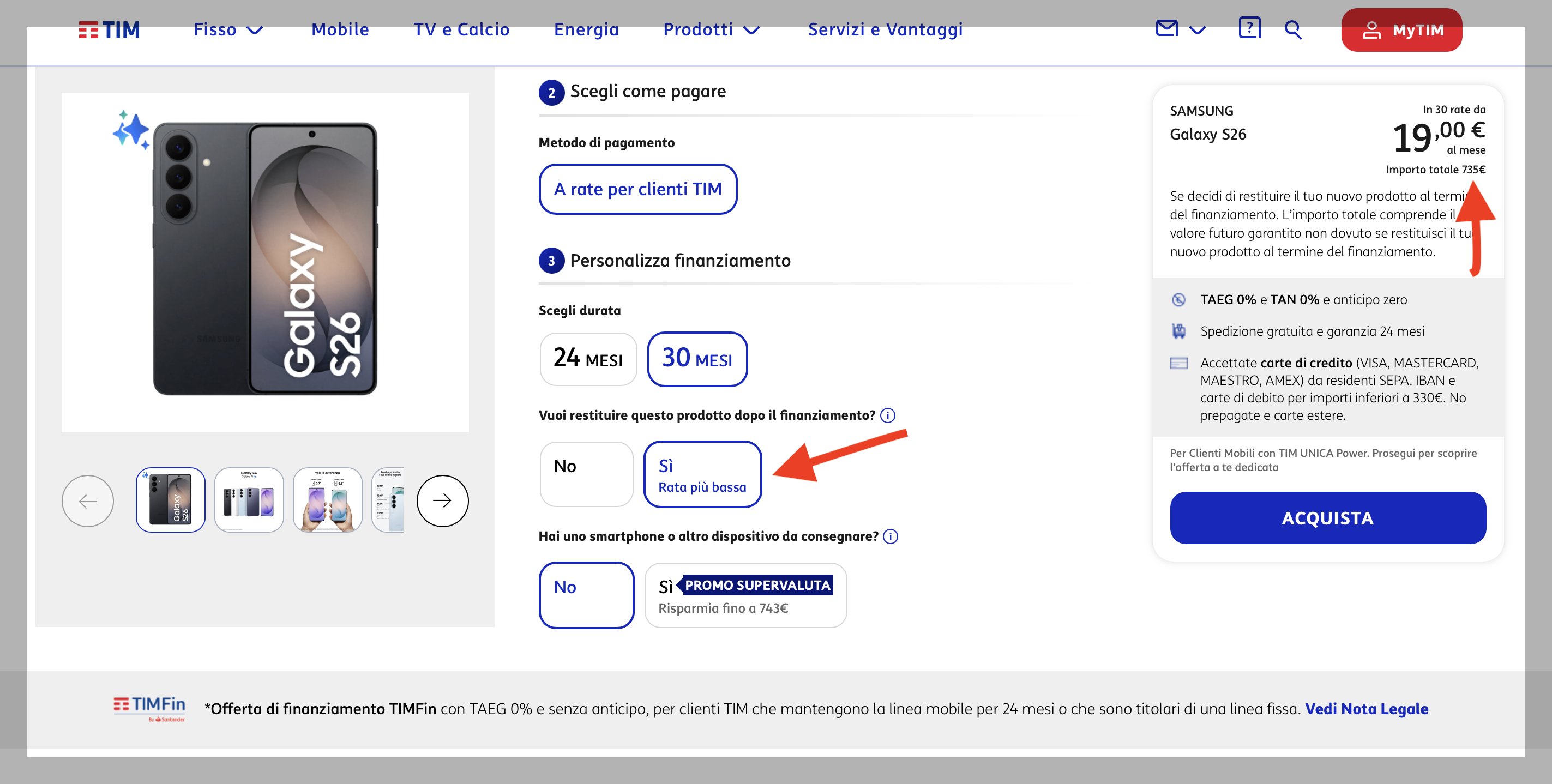
Task: Expand the Fisso dropdown menu
Action: [x=228, y=29]
